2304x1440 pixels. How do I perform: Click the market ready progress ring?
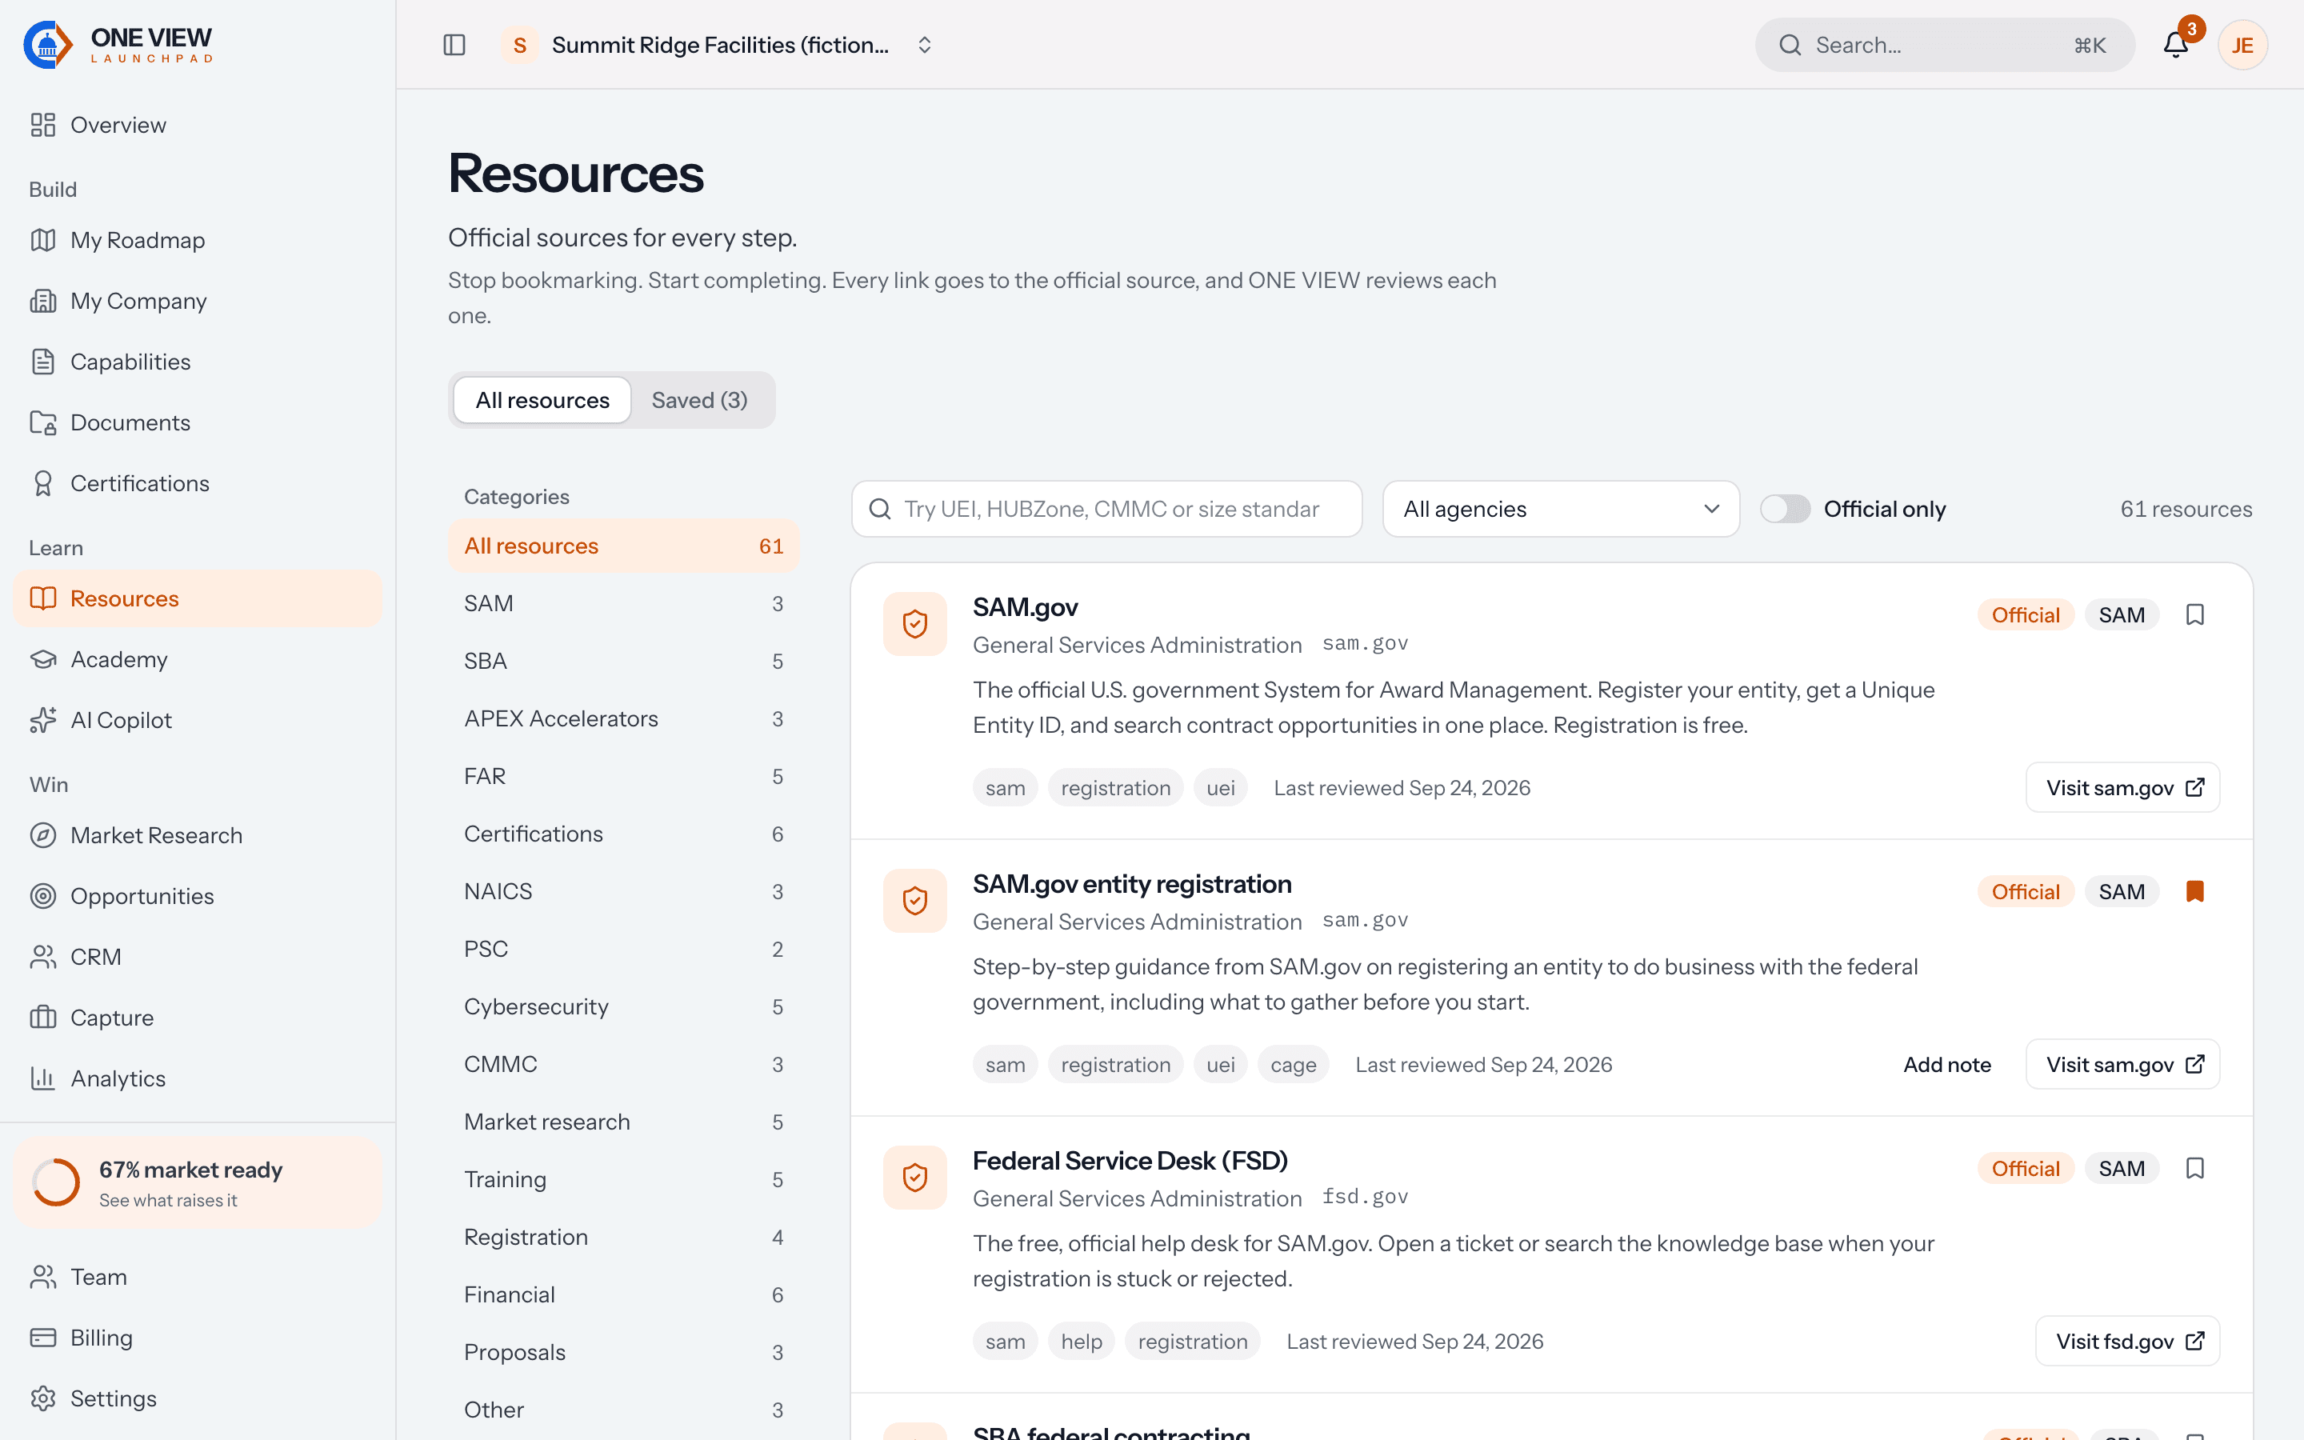(56, 1182)
